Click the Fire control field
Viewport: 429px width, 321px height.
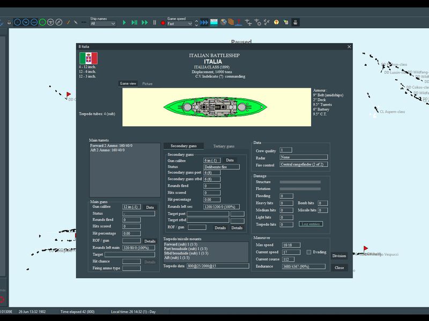pos(304,164)
